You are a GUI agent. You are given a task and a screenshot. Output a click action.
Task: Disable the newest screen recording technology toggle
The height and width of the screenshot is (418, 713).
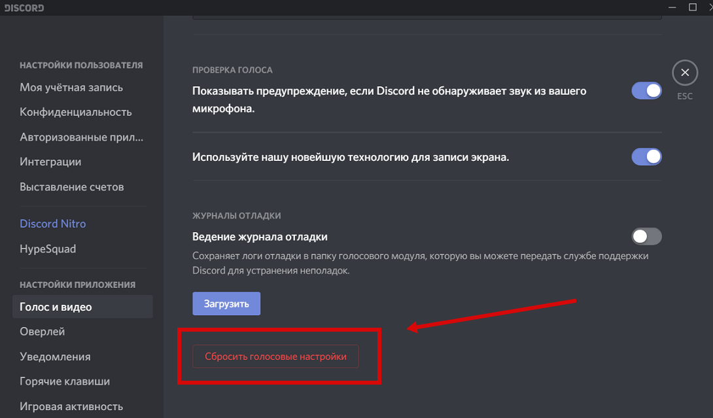coord(646,157)
